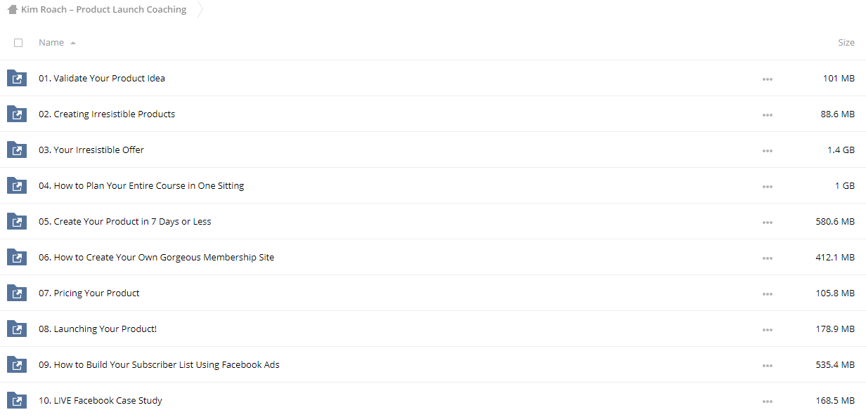866x417 pixels.
Task: Sort files by the Size column header
Action: (846, 43)
